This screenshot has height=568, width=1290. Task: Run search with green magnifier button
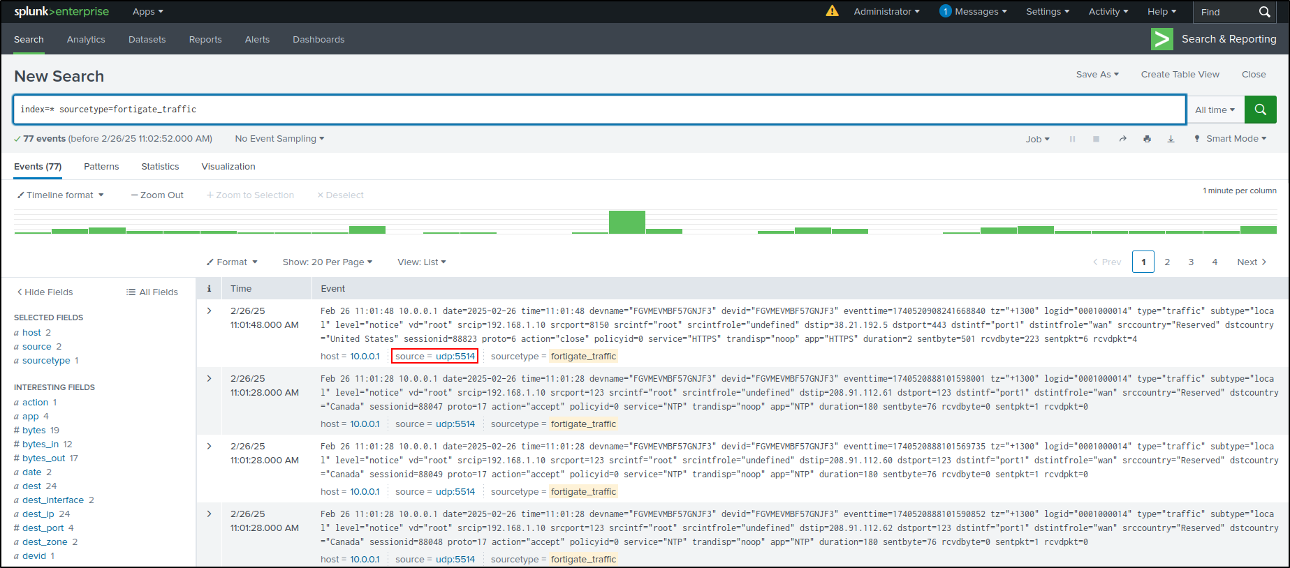1260,110
